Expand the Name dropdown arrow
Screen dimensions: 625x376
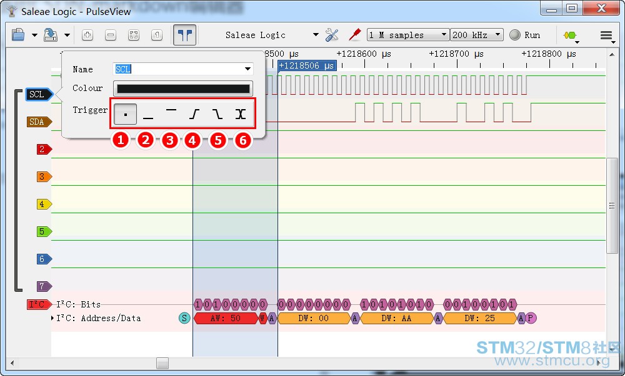[247, 69]
